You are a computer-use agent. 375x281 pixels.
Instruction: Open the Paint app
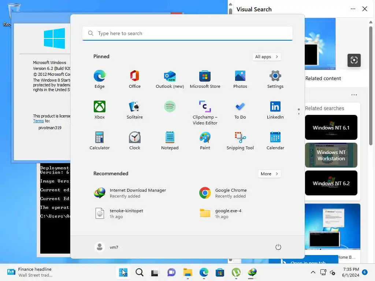pyautogui.click(x=205, y=141)
